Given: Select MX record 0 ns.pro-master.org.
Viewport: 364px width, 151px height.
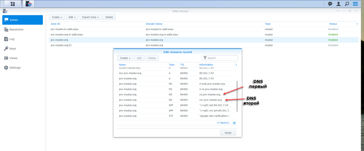Looking at the screenshot, I should coord(177,89).
